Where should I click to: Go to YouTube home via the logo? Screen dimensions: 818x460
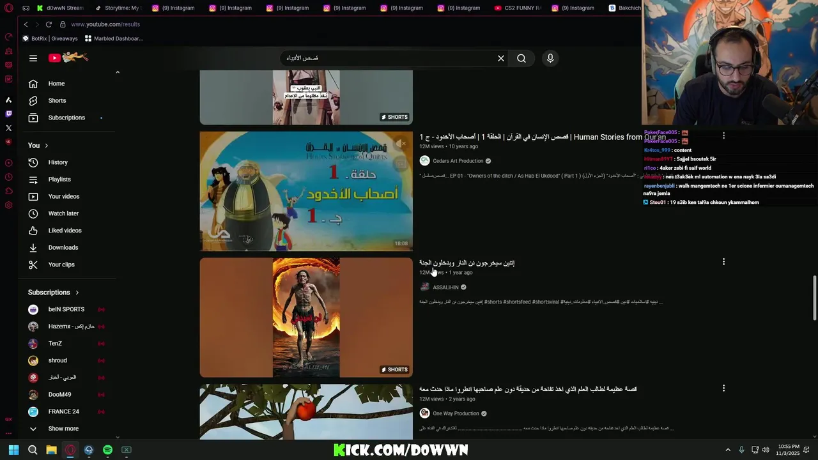point(68,58)
